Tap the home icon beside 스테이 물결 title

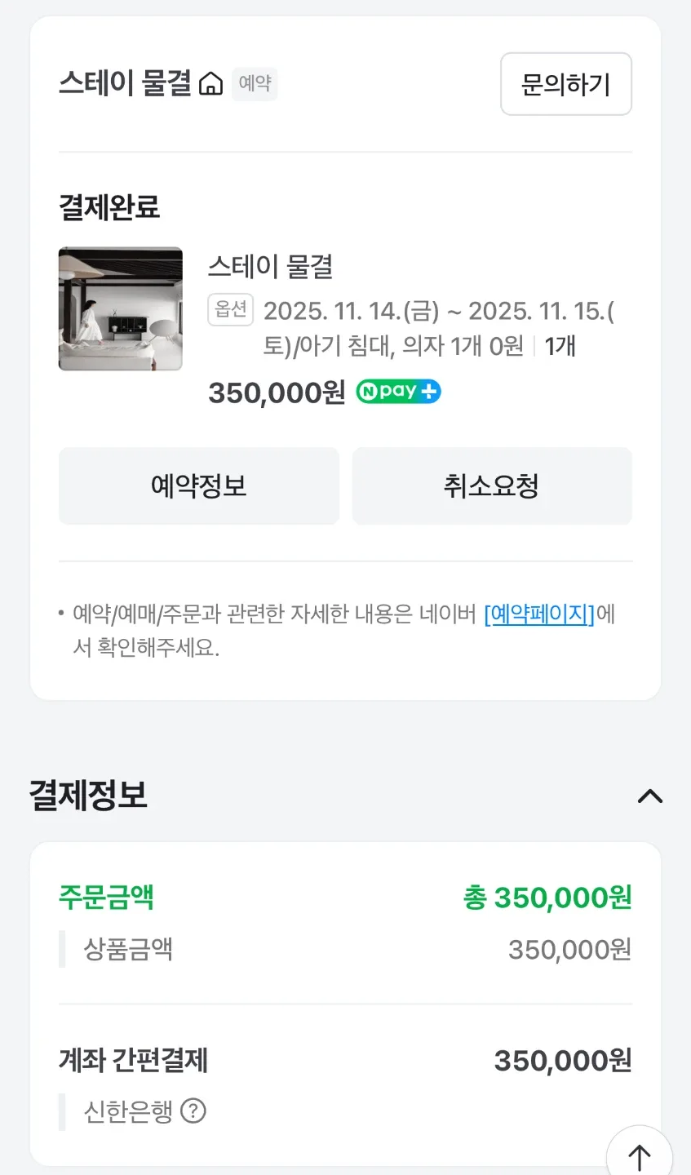click(210, 84)
